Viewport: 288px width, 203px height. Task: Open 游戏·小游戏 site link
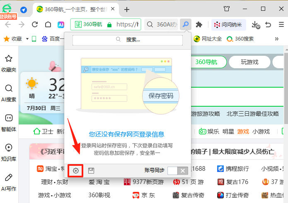click(x=55, y=195)
